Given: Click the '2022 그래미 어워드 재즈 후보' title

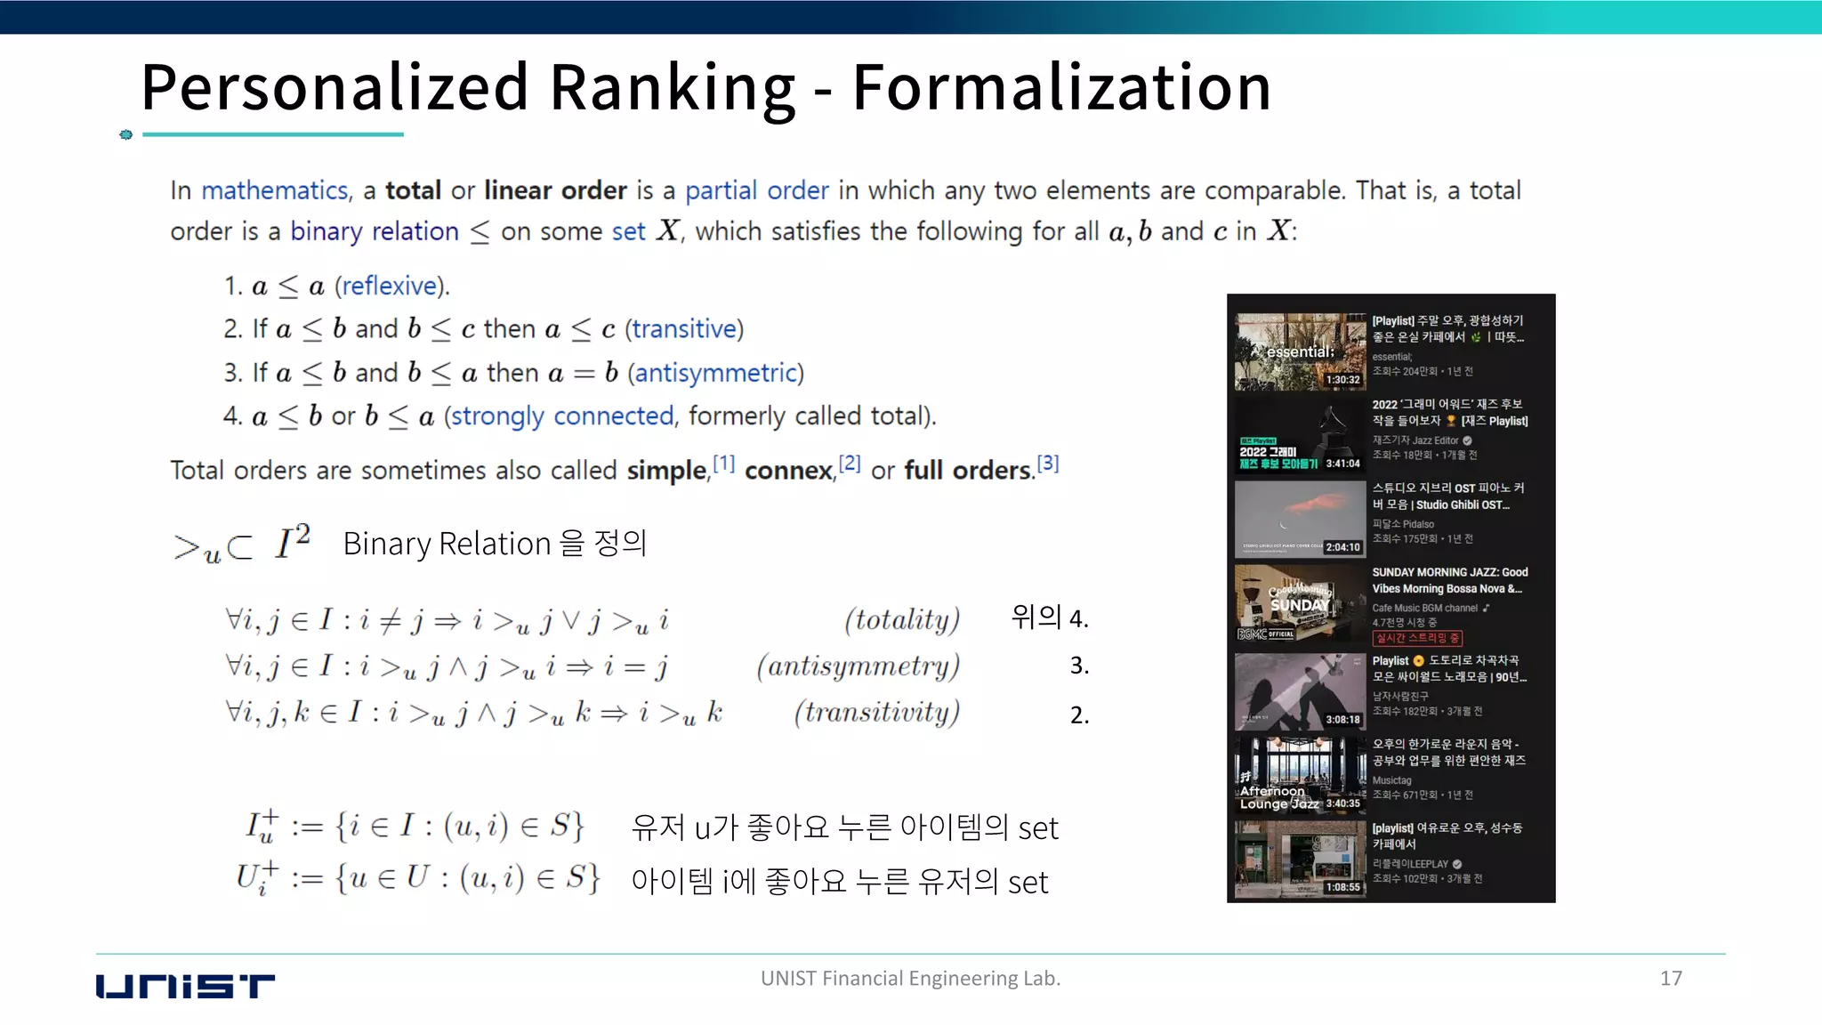Looking at the screenshot, I should [x=1450, y=413].
